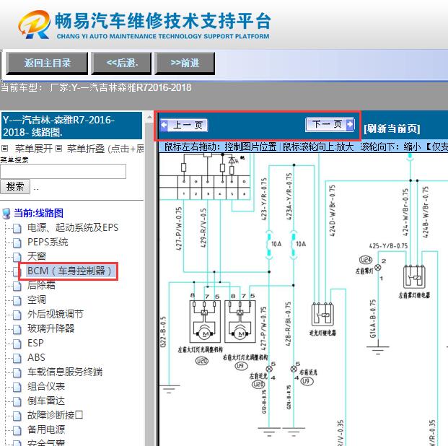Click the page icon beside 组合仪表
This screenshot has width=448, height=446.
point(17,387)
